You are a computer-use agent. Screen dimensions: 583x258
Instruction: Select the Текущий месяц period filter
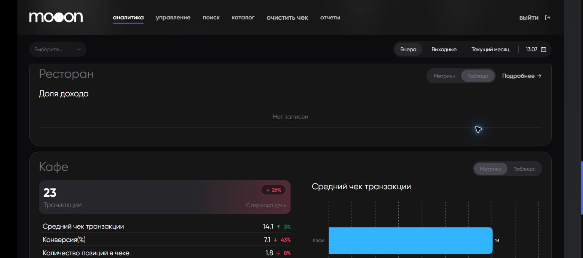[490, 49]
